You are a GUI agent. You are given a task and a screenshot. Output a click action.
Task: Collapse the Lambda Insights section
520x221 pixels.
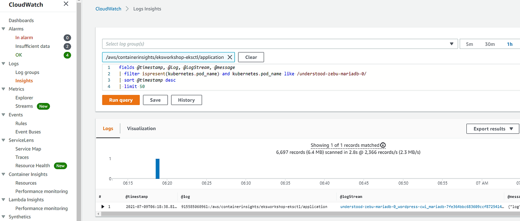[x=4, y=200]
